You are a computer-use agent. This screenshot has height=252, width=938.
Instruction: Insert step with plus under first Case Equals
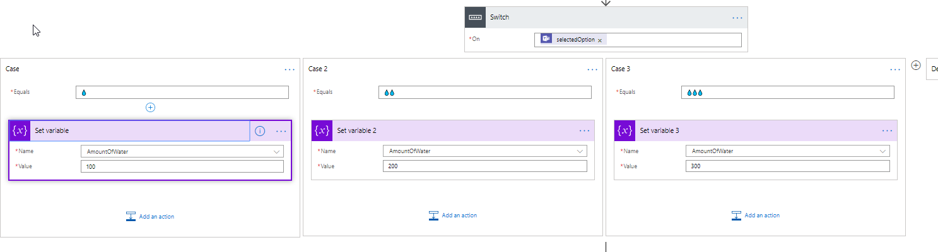pos(150,107)
